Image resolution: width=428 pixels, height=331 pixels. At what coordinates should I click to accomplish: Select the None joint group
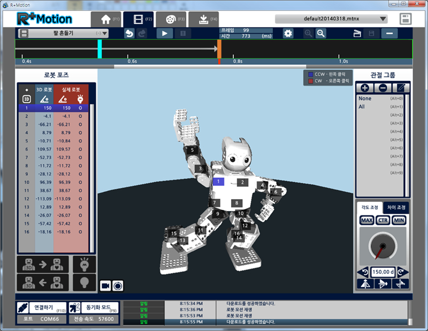tap(380, 99)
